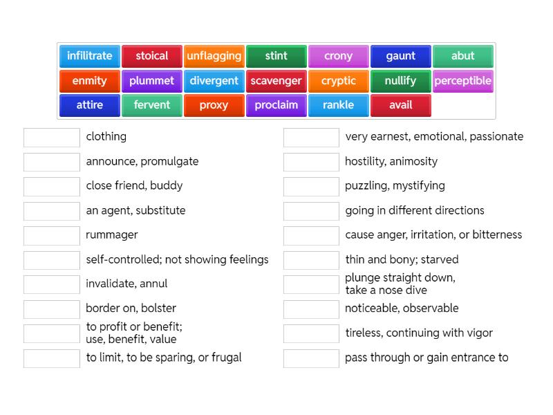Click the 'infilitrate' word tile
Screen dimensions: 553x415
tap(90, 56)
